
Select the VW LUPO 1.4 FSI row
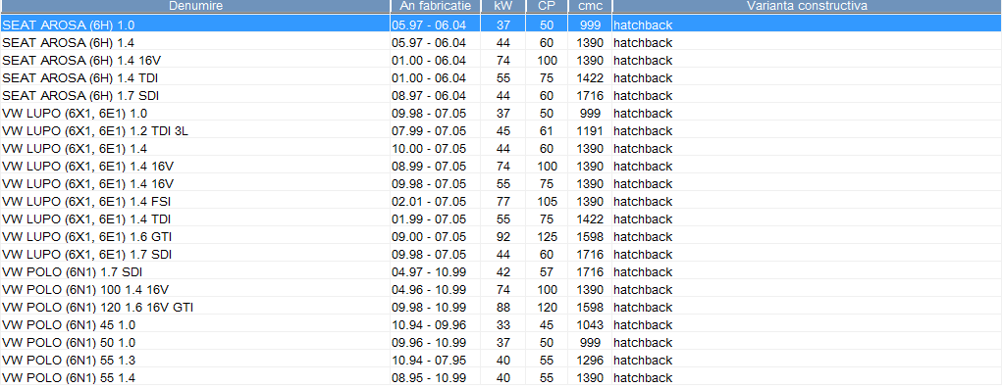501,202
